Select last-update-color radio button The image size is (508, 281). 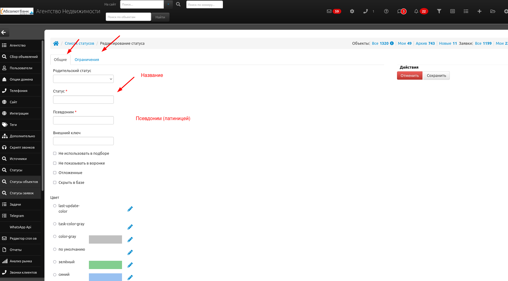[x=55, y=206]
